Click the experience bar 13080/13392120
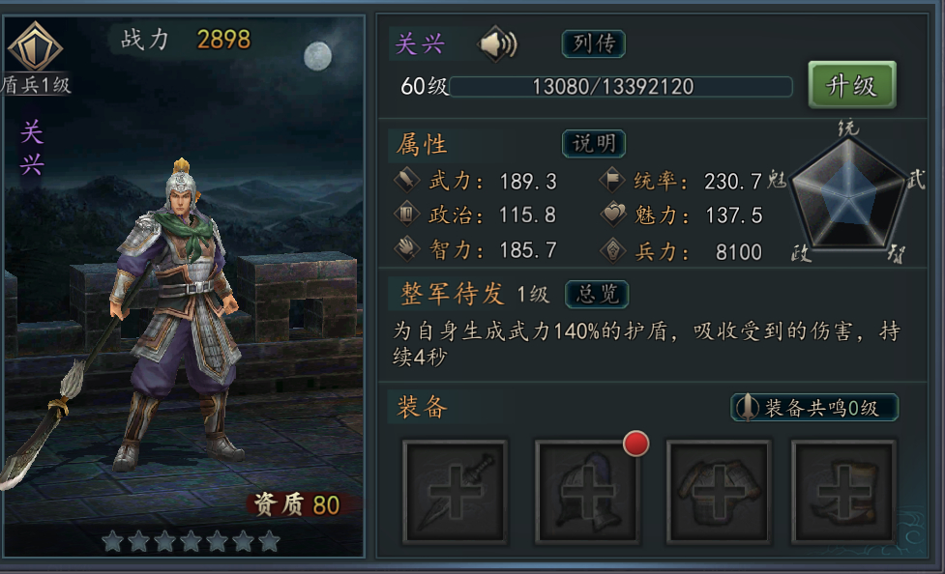945x574 pixels. (x=621, y=87)
